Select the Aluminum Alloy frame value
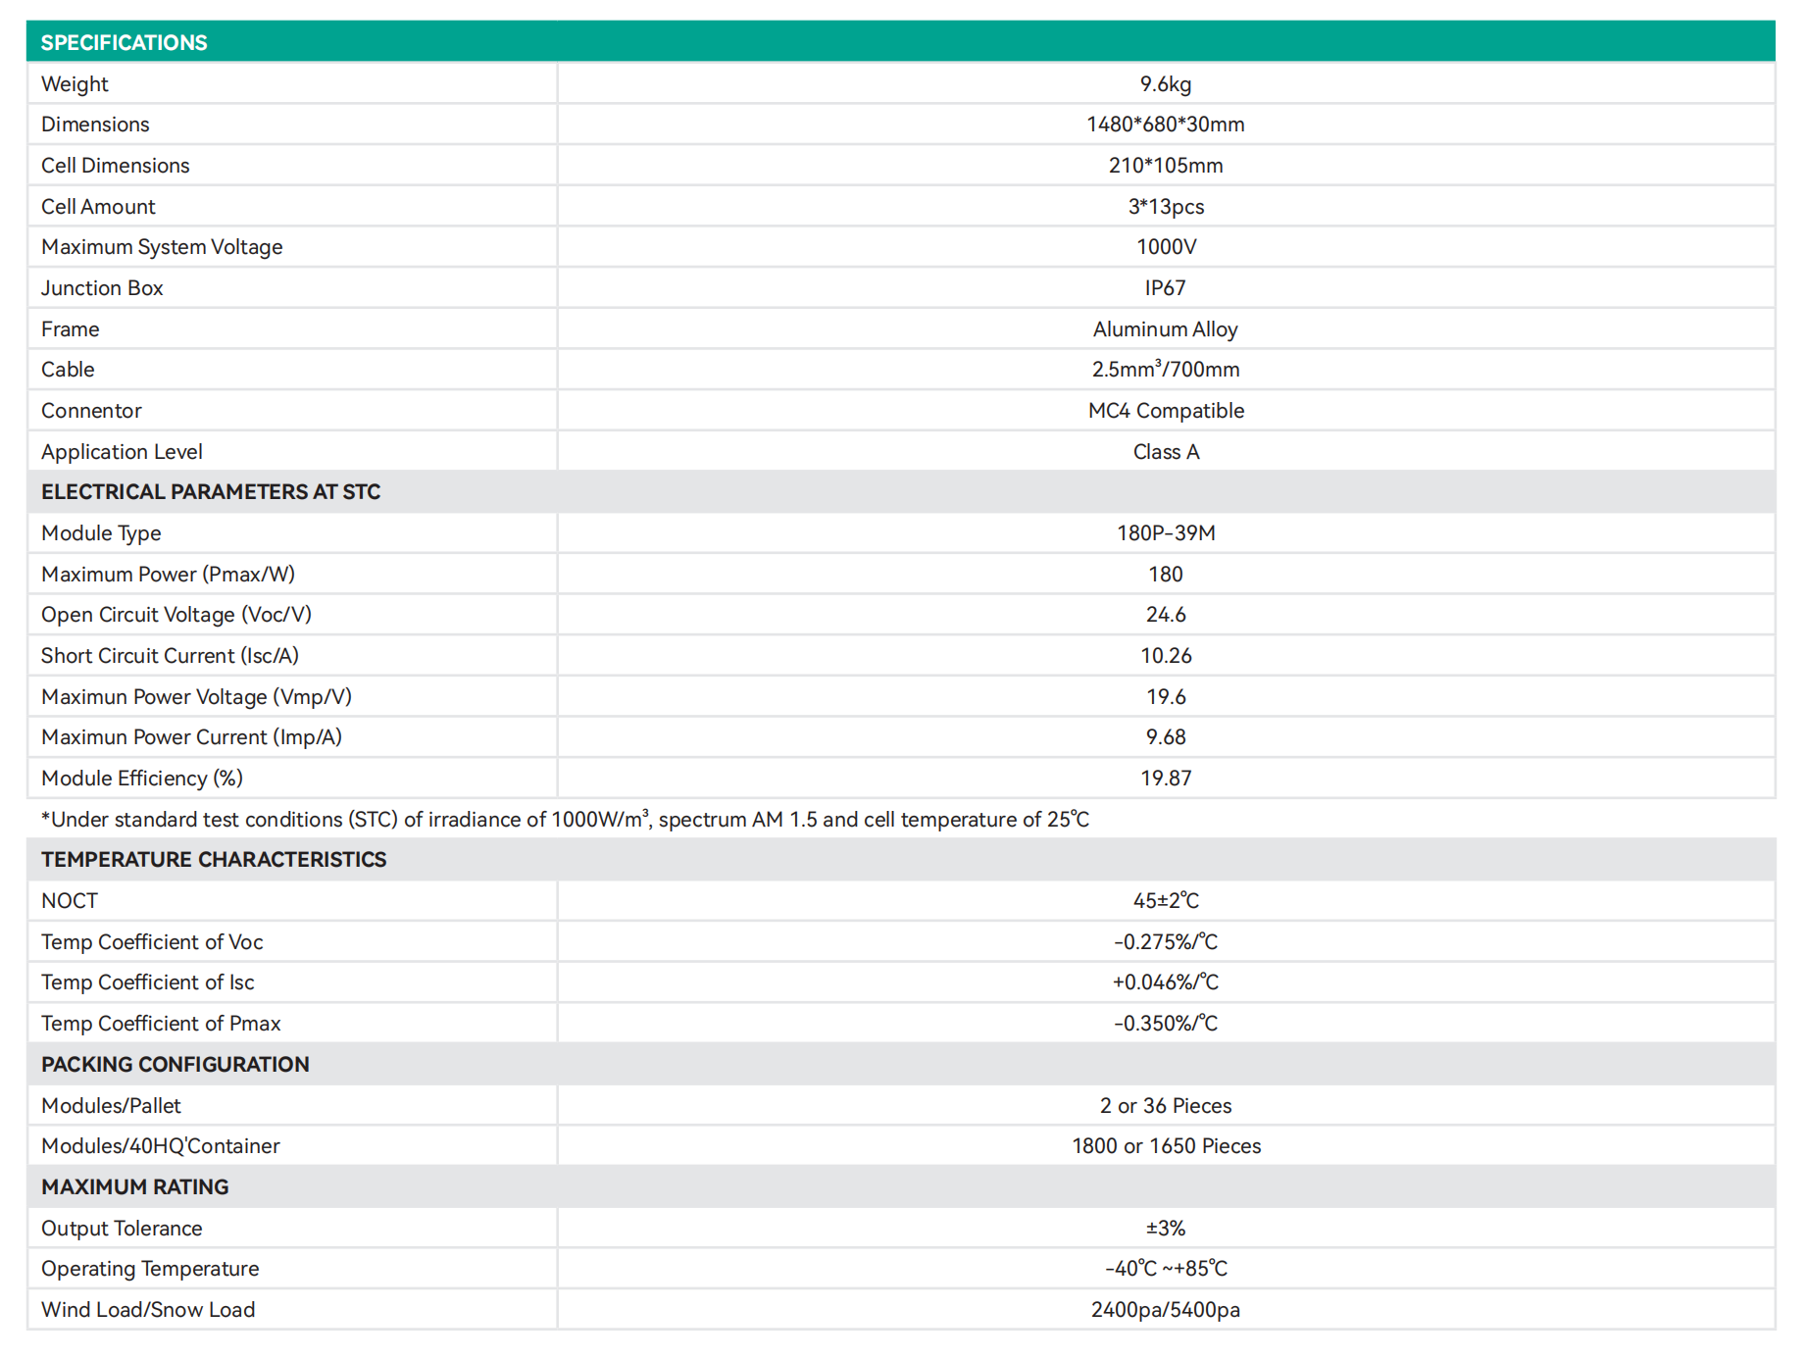The image size is (1806, 1359). pyautogui.click(x=1165, y=329)
